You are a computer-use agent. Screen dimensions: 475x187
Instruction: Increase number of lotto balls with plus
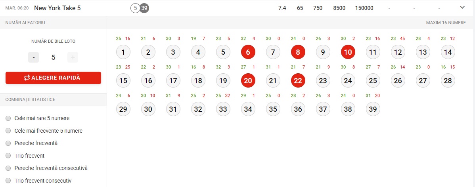pyautogui.click(x=73, y=57)
